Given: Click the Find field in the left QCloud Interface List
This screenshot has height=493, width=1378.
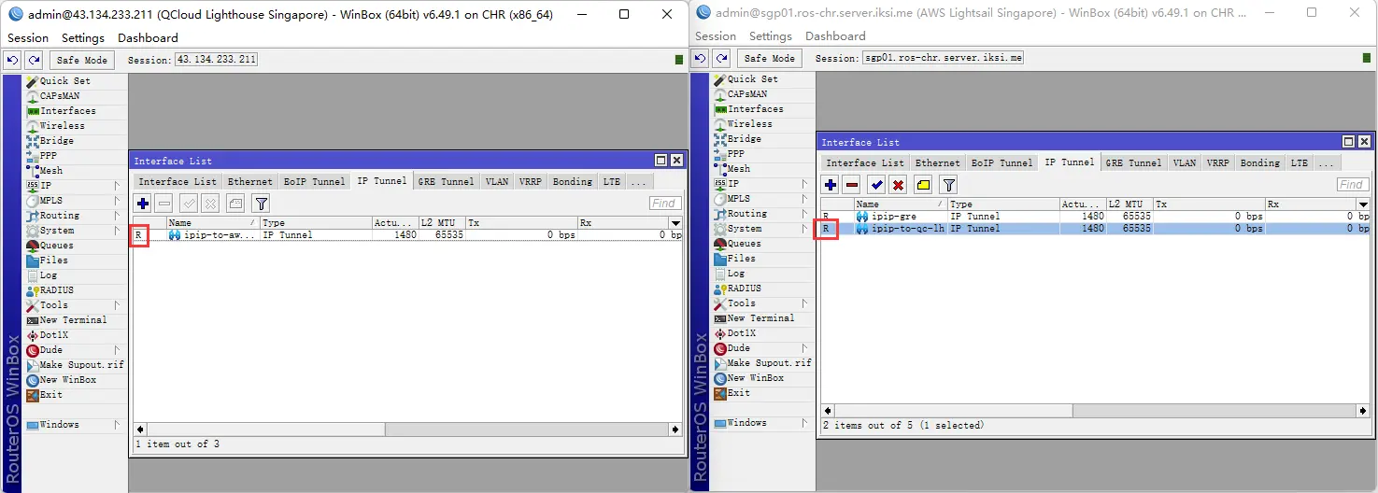Looking at the screenshot, I should pos(664,204).
